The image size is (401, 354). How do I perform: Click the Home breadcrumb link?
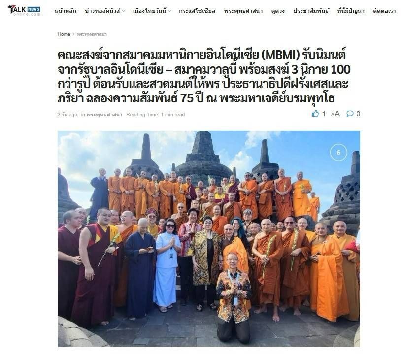tap(64, 34)
